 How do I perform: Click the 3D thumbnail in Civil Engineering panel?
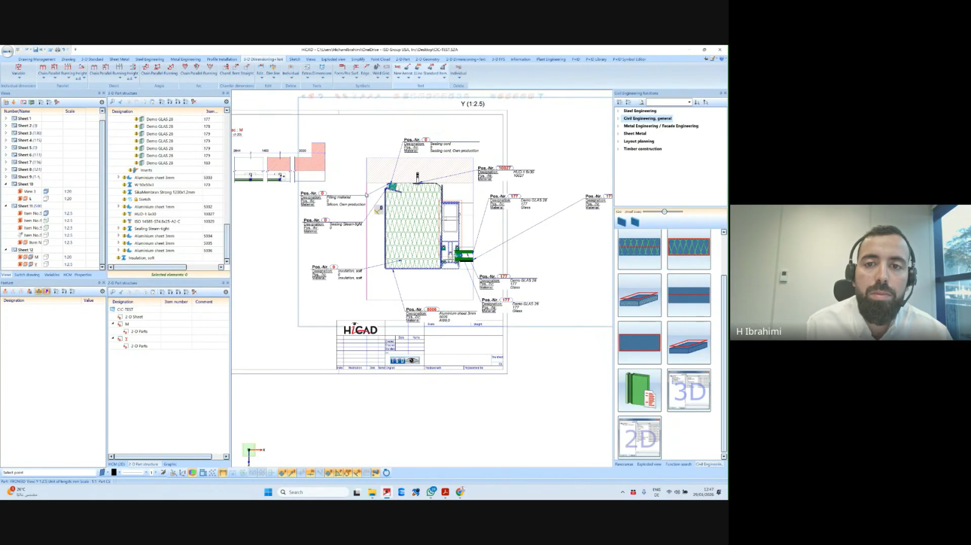tap(689, 391)
